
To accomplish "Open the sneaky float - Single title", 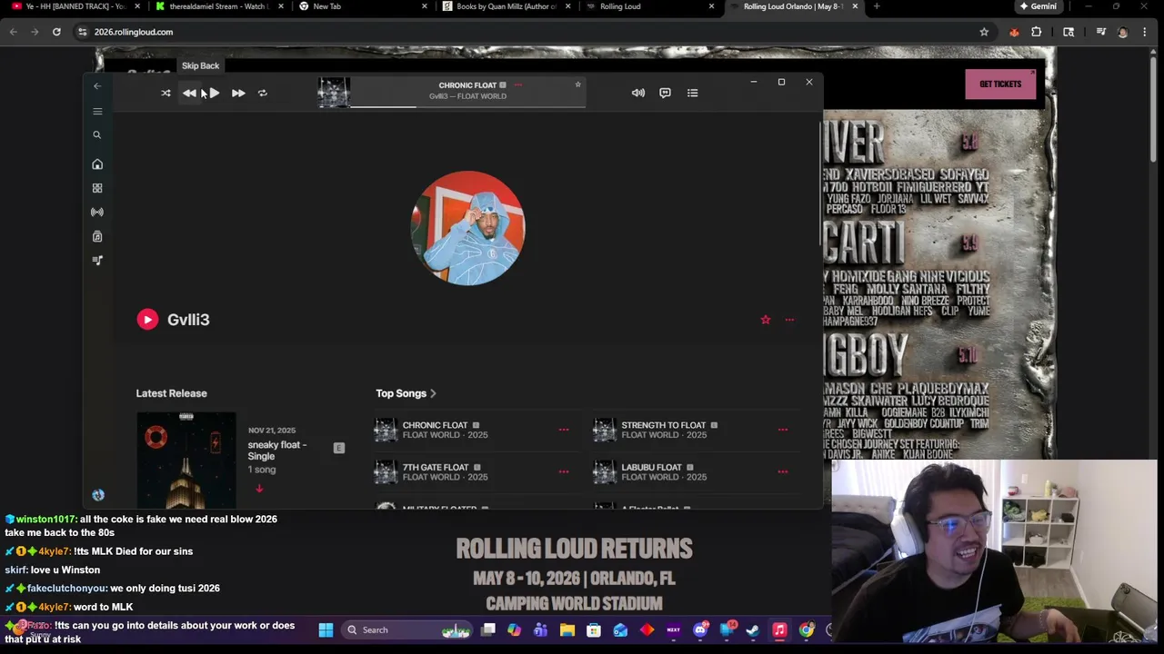I will click(x=277, y=451).
